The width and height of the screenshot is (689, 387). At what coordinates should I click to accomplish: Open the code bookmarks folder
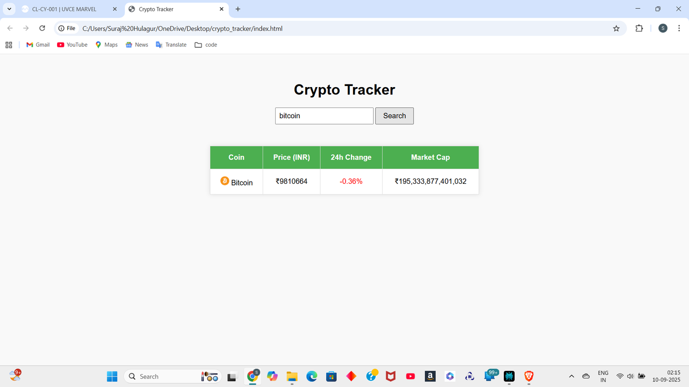coord(206,45)
